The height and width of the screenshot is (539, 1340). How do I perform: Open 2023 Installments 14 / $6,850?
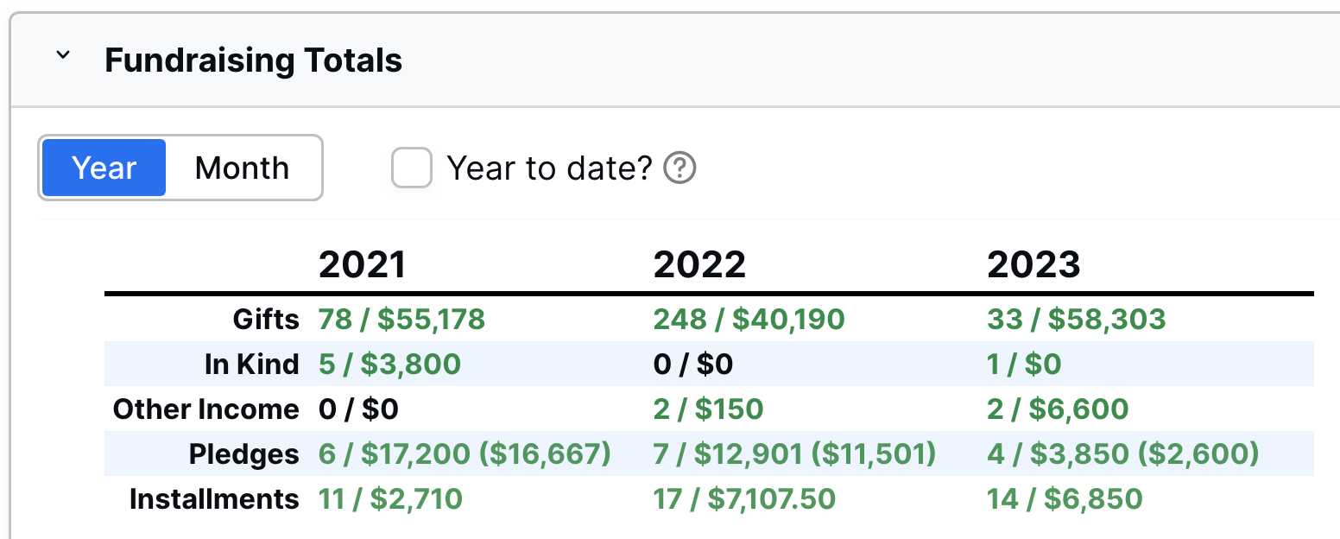tap(1065, 499)
